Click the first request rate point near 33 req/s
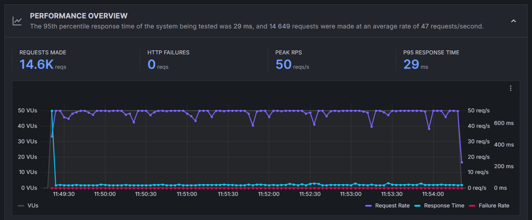532x220 pixels. point(52,136)
